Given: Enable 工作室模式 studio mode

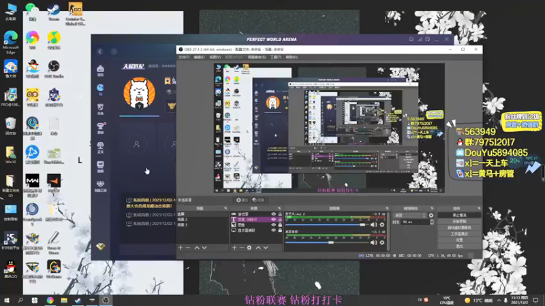Looking at the screenshot, I should click(459, 234).
